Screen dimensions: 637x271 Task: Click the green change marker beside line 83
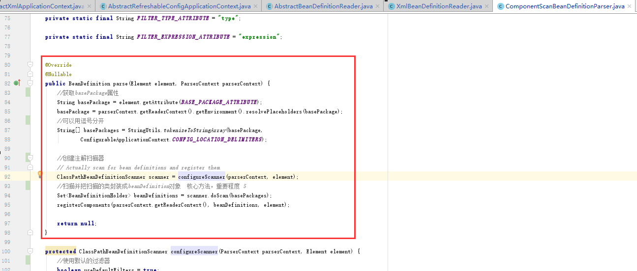click(x=29, y=92)
